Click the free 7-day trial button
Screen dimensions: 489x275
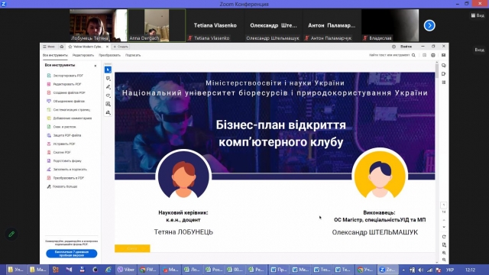pyautogui.click(x=71, y=254)
